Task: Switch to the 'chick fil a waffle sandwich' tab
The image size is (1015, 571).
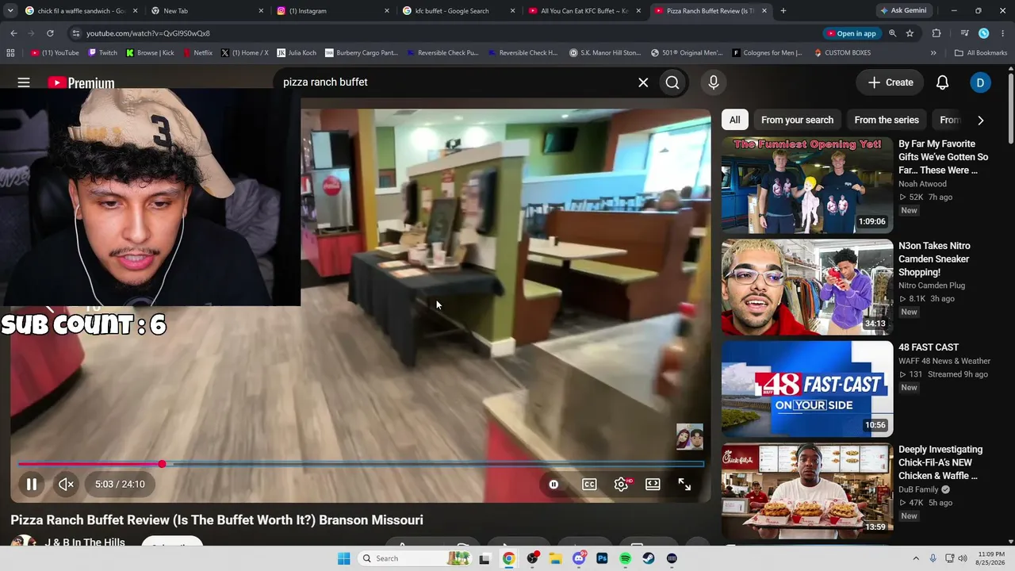Action: pyautogui.click(x=81, y=11)
